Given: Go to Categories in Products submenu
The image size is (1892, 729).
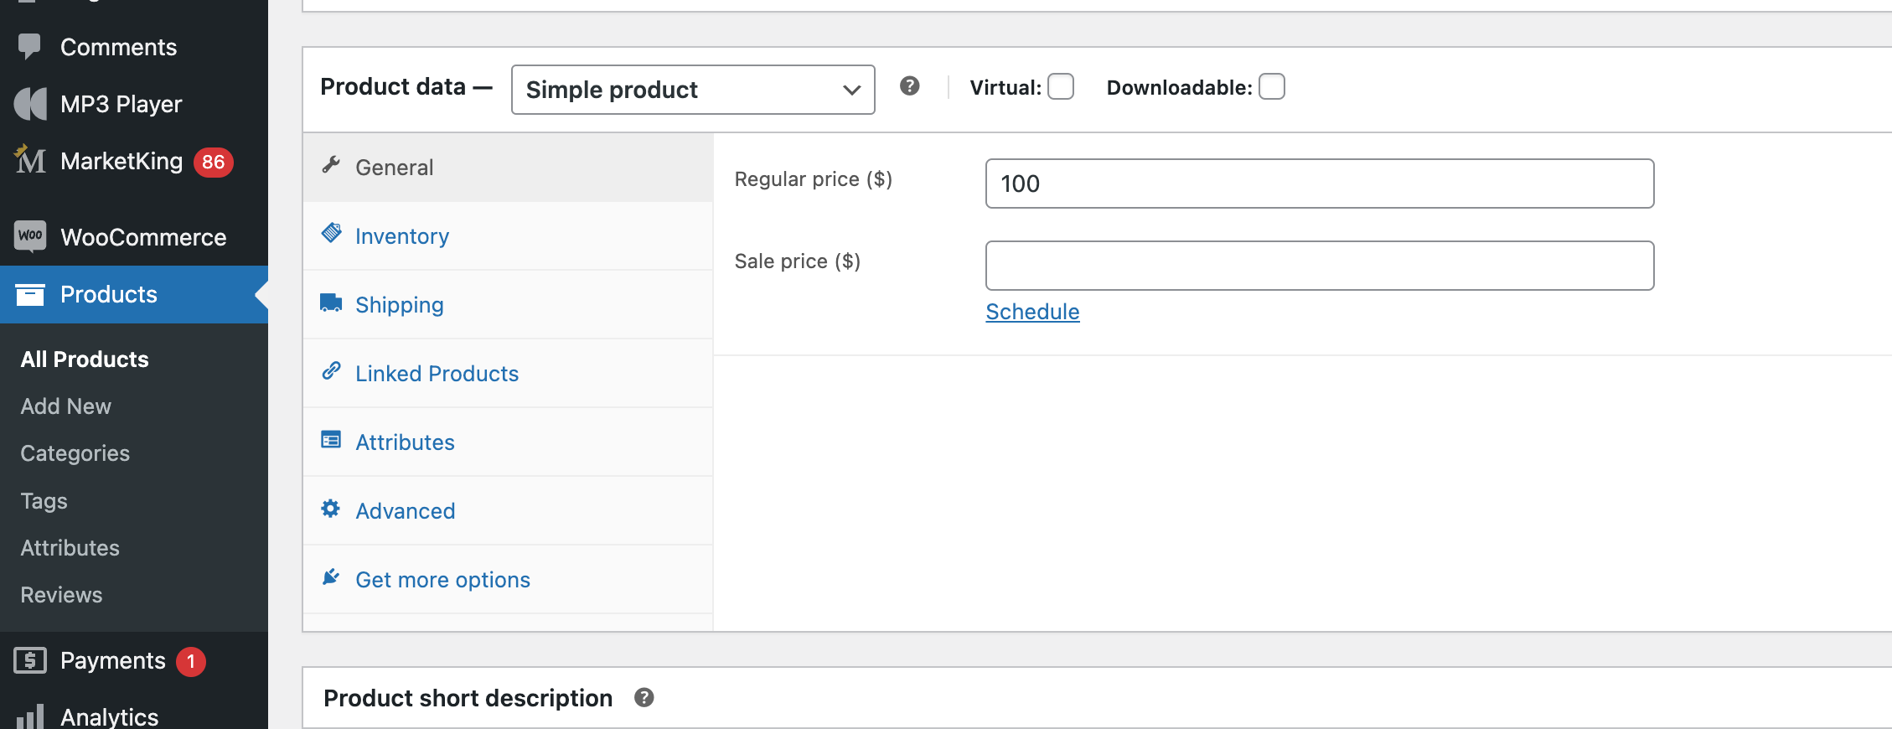Looking at the screenshot, I should [75, 453].
